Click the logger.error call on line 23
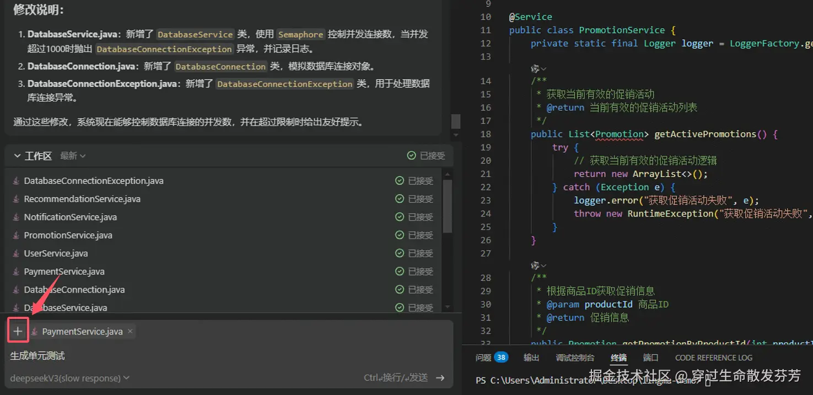 pos(606,201)
